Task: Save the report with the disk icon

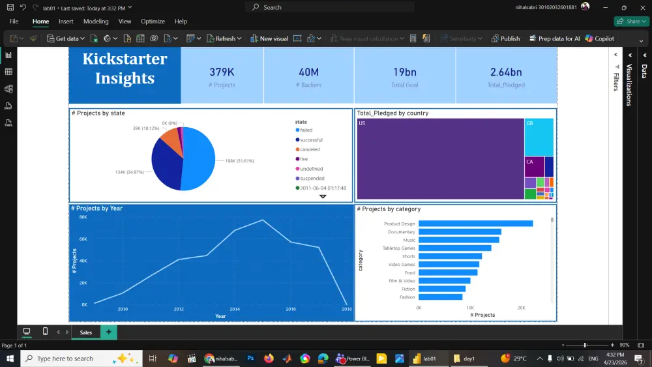Action: tap(10, 7)
